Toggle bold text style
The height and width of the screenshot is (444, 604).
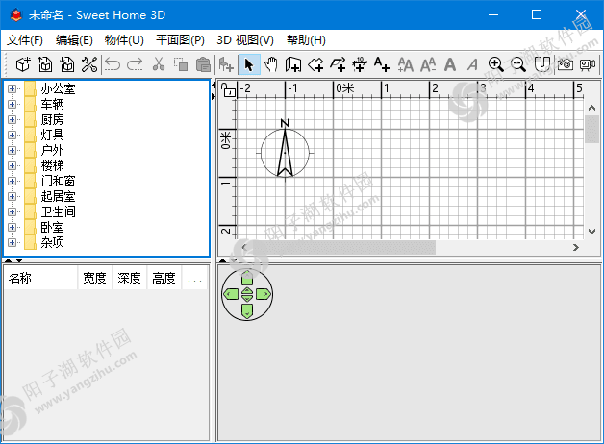click(450, 64)
